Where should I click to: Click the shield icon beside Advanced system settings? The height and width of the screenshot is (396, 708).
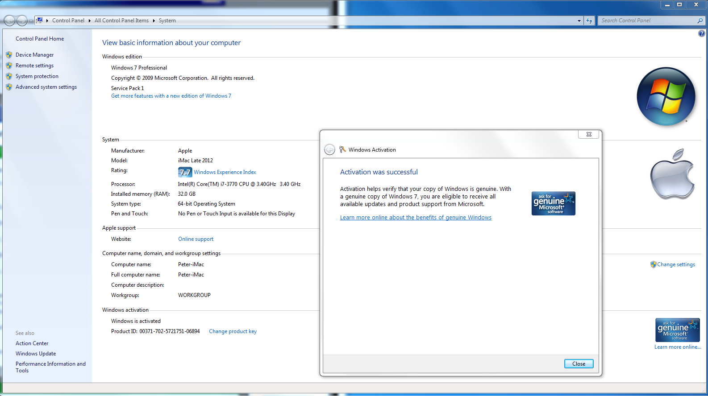pyautogui.click(x=9, y=87)
